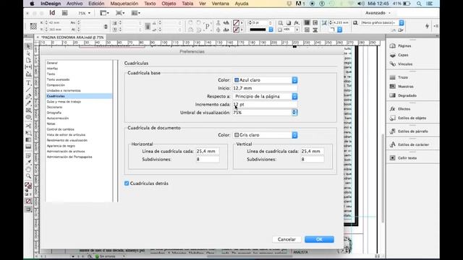Select the Ellipse shape tool
Image resolution: width=463 pixels, height=260 pixels.
click(x=28, y=117)
